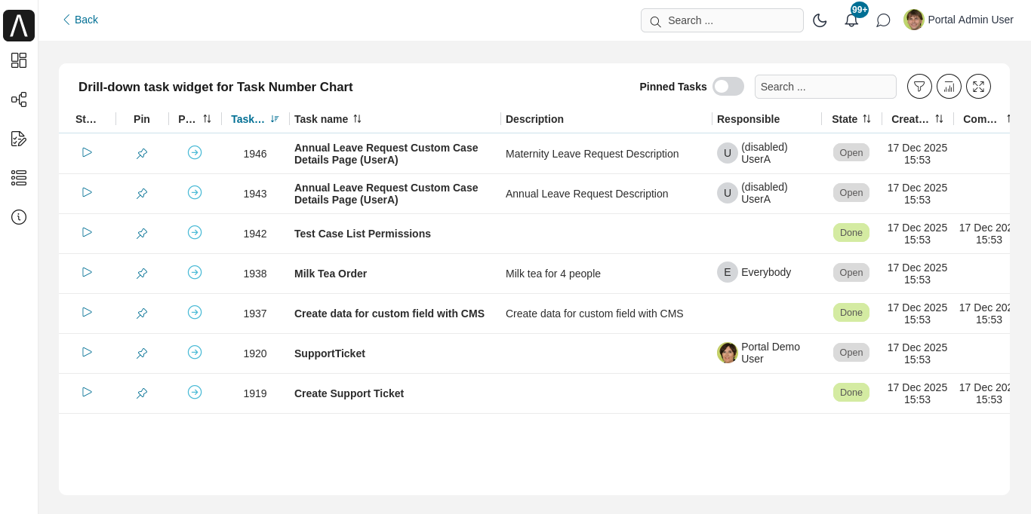This screenshot has width=1031, height=514.
Task: Click the info icon in sidebar
Action: click(19, 217)
